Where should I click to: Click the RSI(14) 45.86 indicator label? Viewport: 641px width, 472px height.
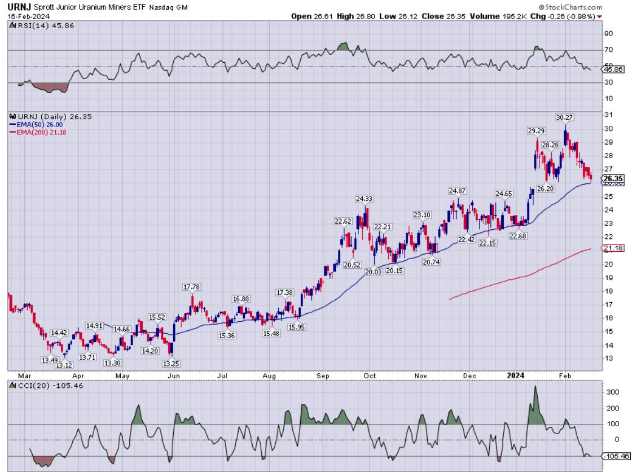coord(46,25)
